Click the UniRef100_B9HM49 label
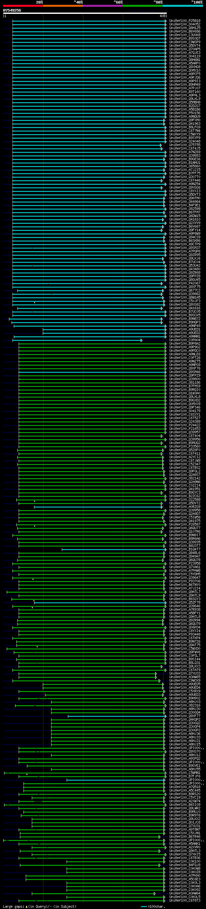206x909 pixels. pos(184,85)
